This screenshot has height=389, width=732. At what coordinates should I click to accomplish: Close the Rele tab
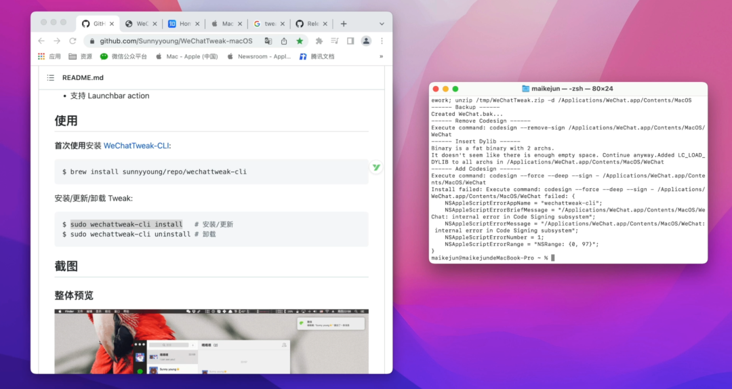(325, 24)
